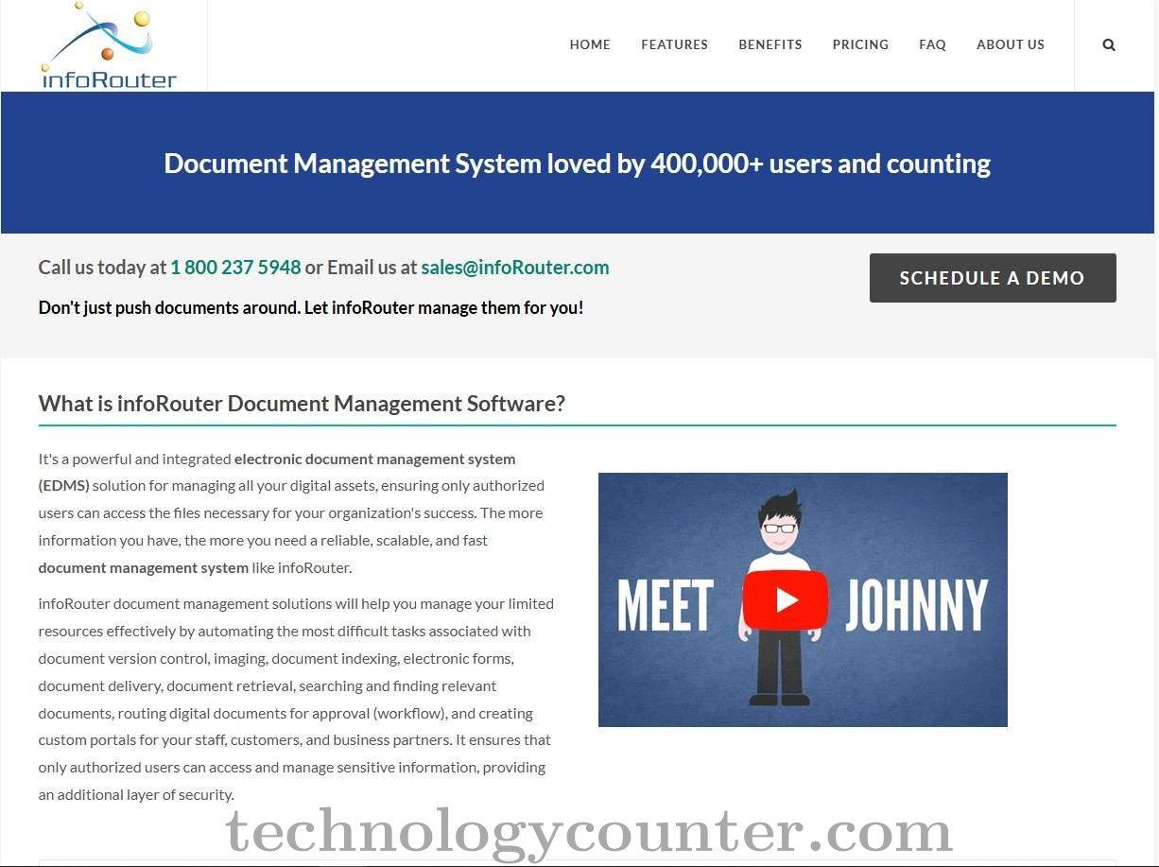The width and height of the screenshot is (1159, 867).
Task: Open the ABOUT US menu item
Action: pos(1010,44)
